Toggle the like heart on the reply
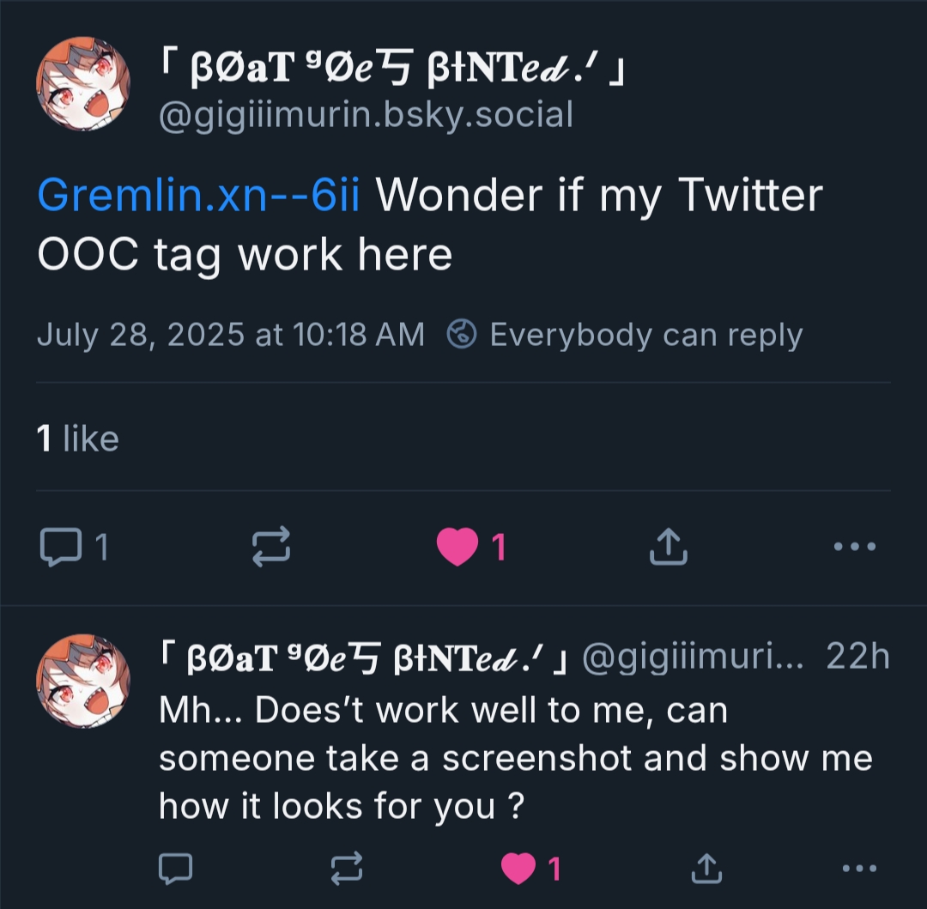Screen dimensions: 927x909 click(x=518, y=870)
